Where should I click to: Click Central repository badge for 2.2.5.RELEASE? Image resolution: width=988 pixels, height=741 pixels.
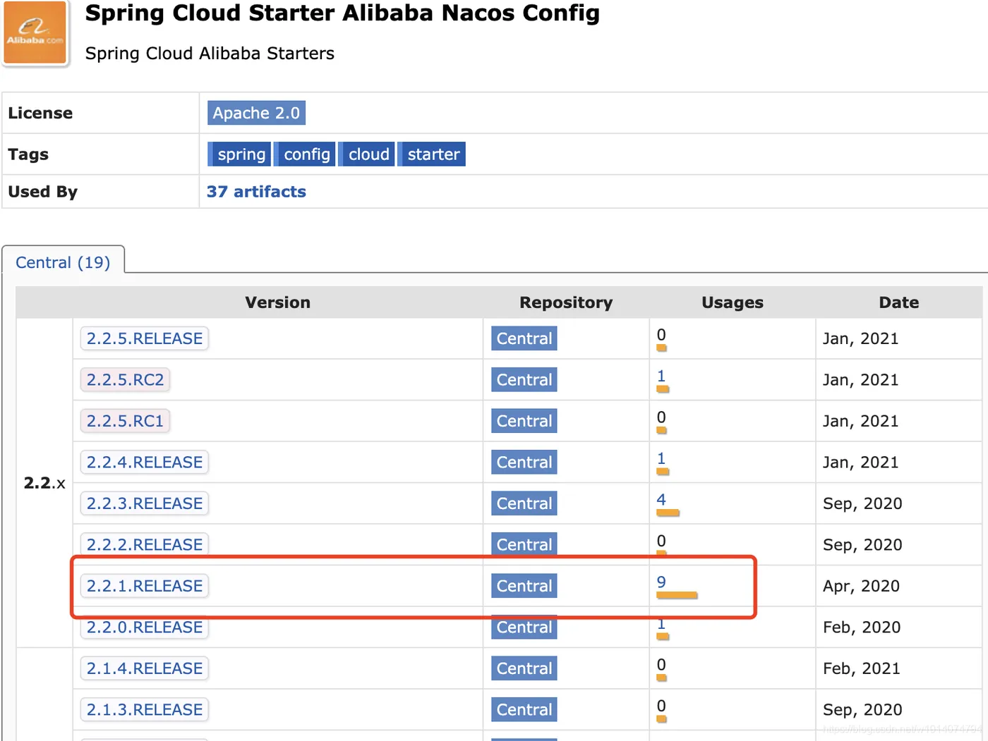point(524,338)
